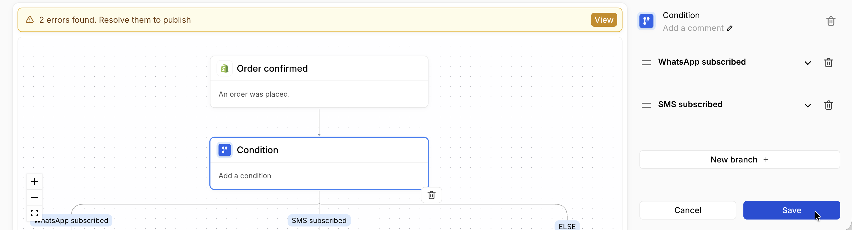Click the ELSE branch label
This screenshot has height=230, width=852.
pyautogui.click(x=566, y=226)
